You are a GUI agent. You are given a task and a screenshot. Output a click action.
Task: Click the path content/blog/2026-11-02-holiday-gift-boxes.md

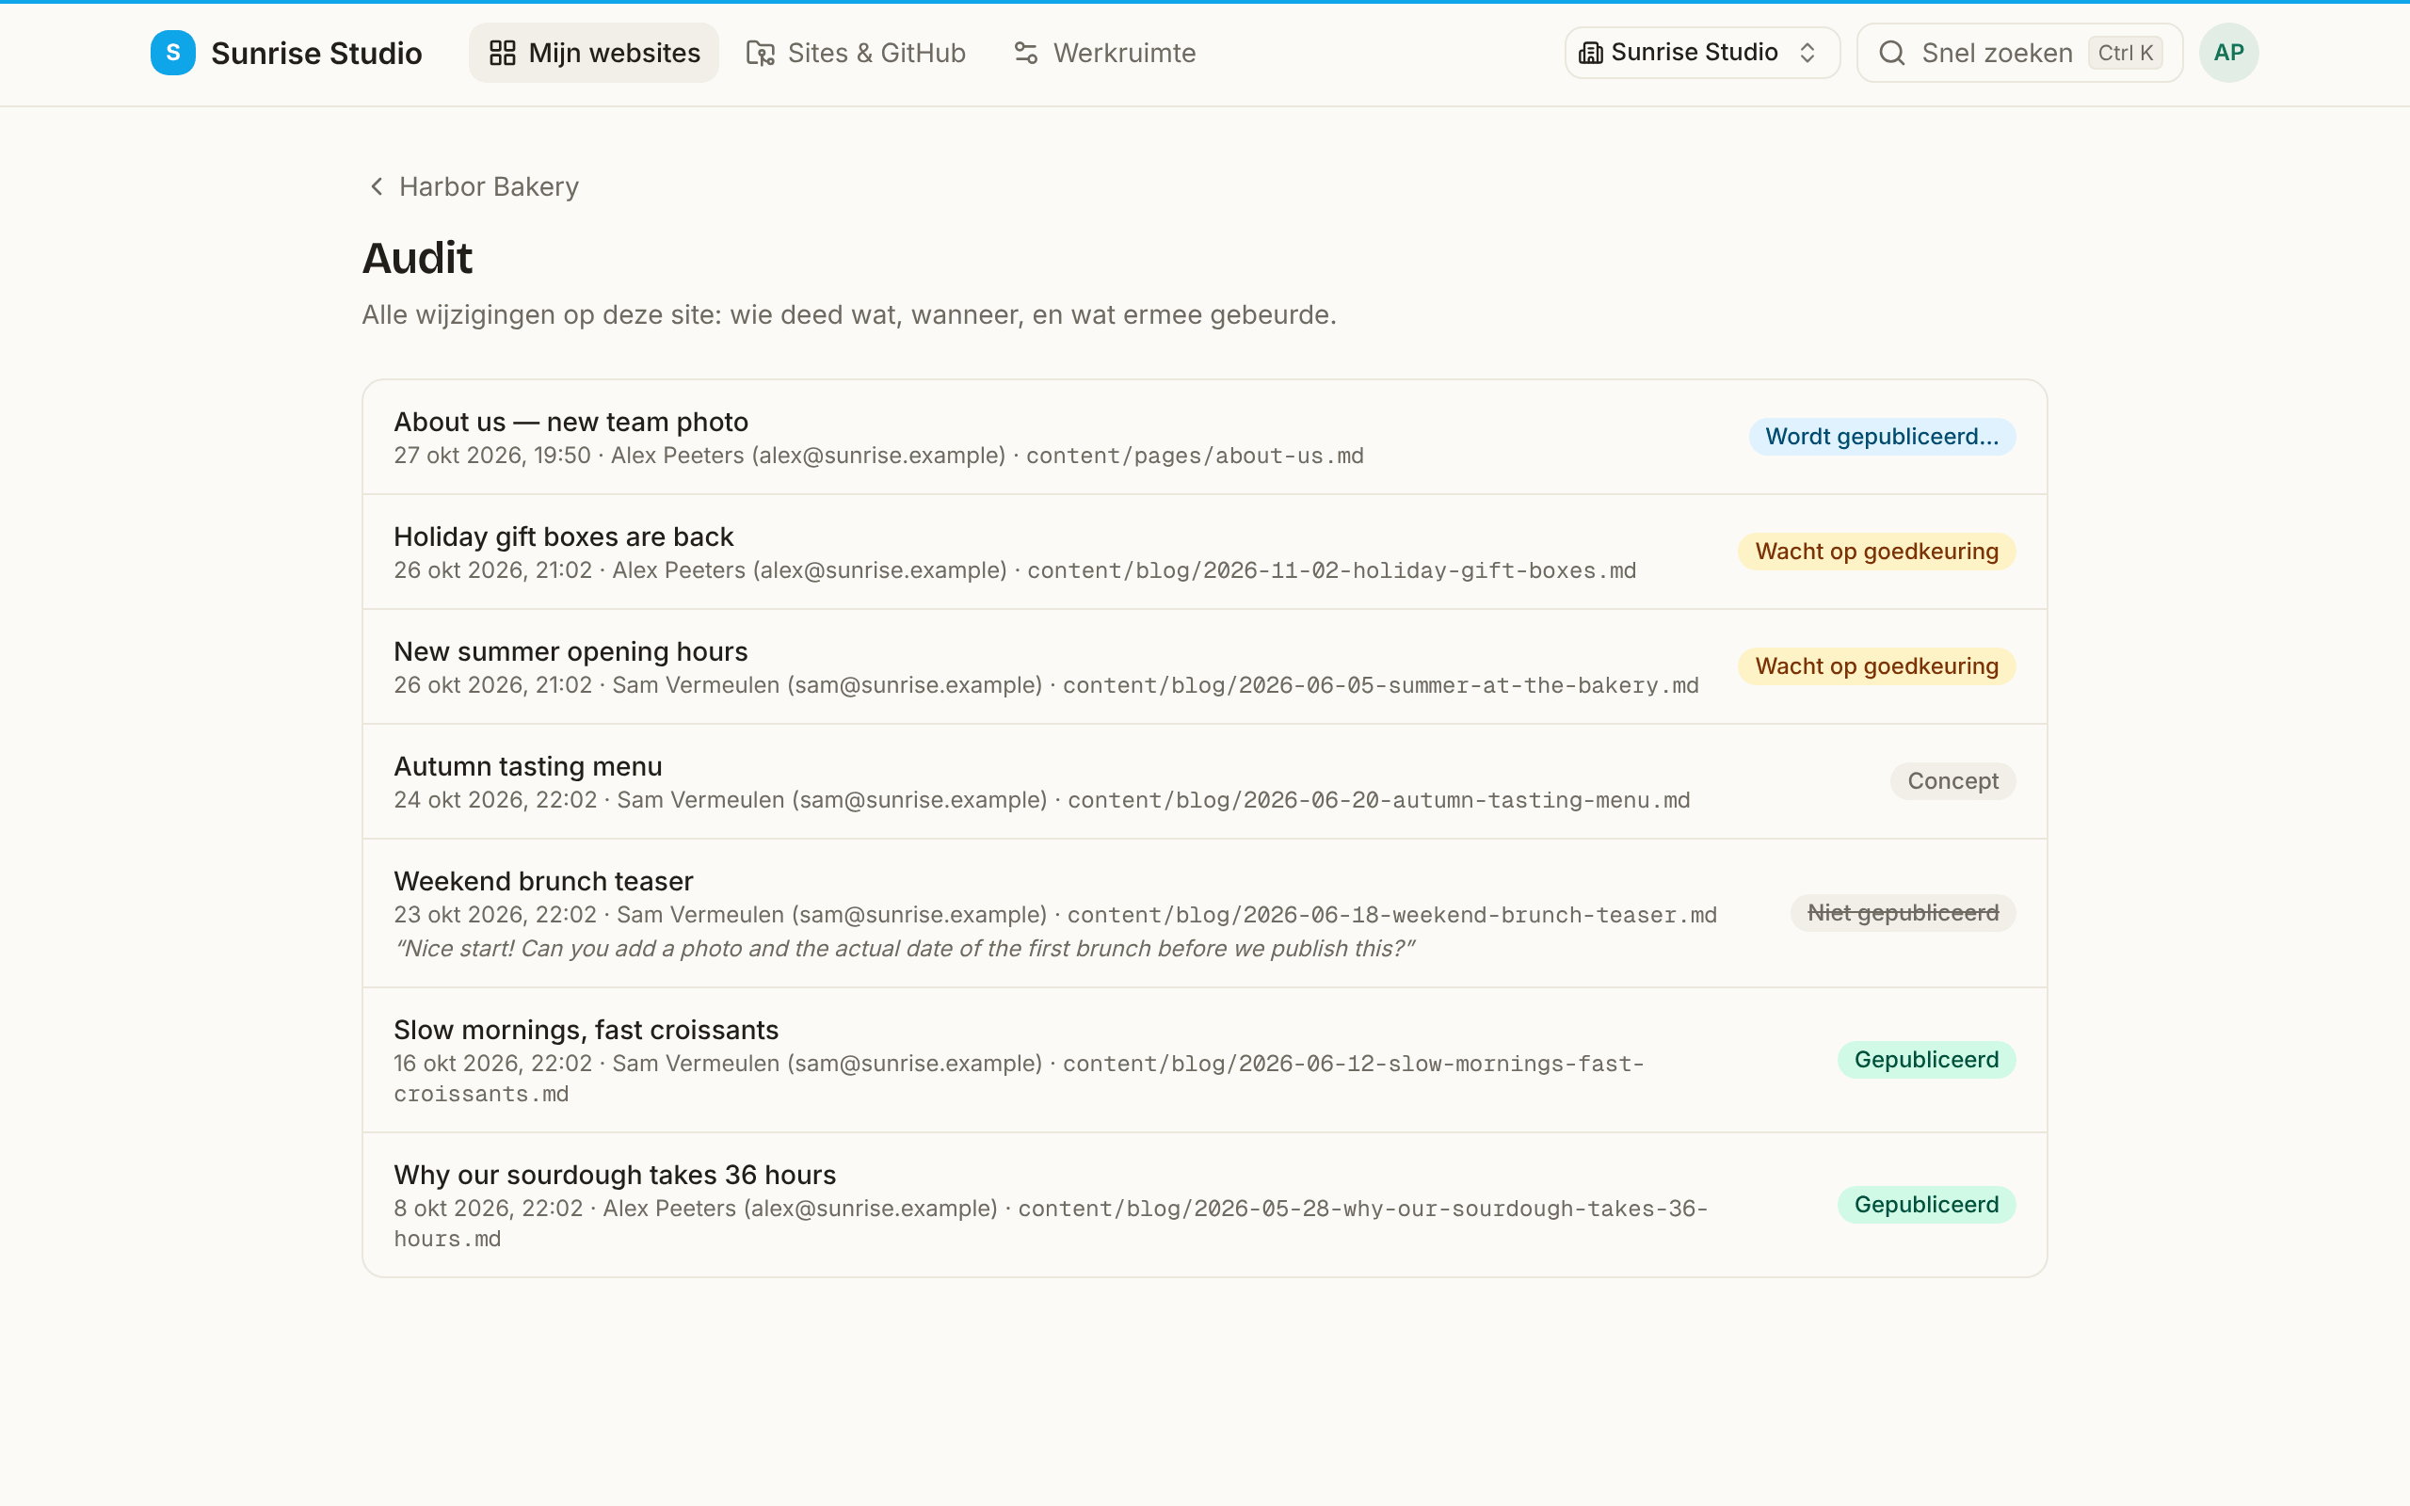coord(1331,570)
